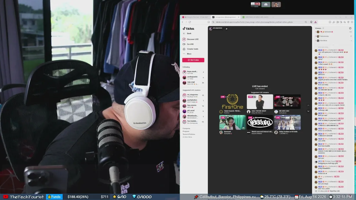Image resolution: width=356 pixels, height=200 pixels.
Task: Click the blue diamond 0/1000 counter
Action: 142,197
